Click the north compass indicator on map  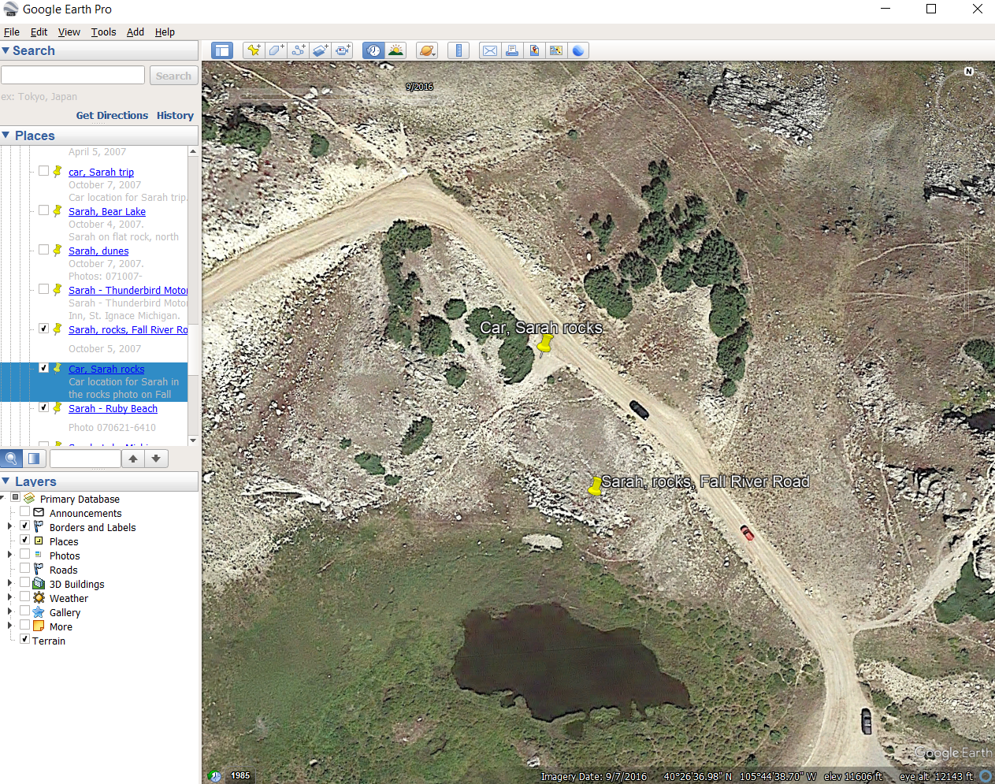(969, 72)
